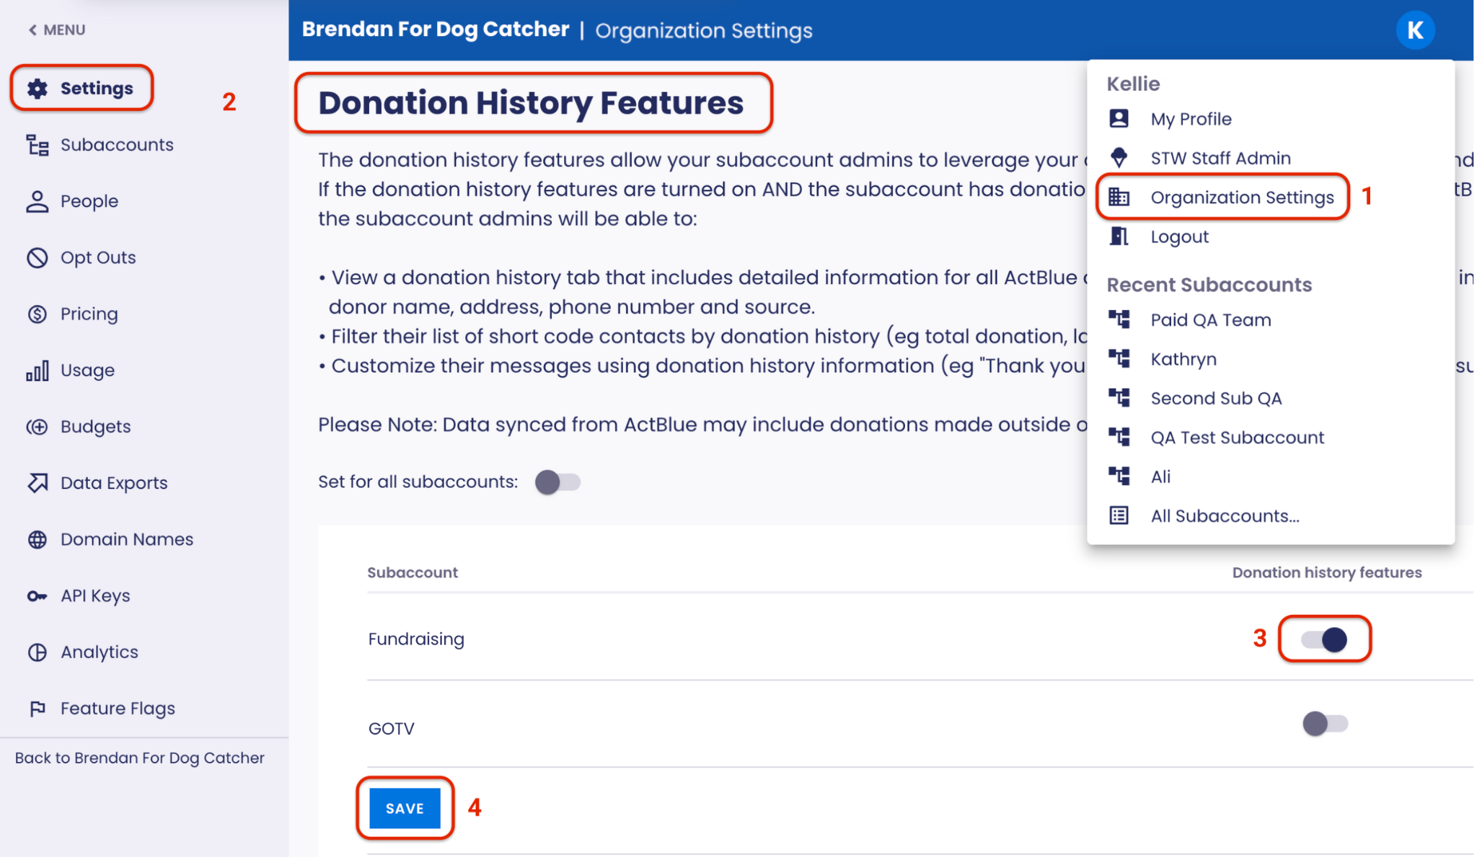Open Feature Flags flag icon
The image size is (1477, 860).
tap(38, 709)
